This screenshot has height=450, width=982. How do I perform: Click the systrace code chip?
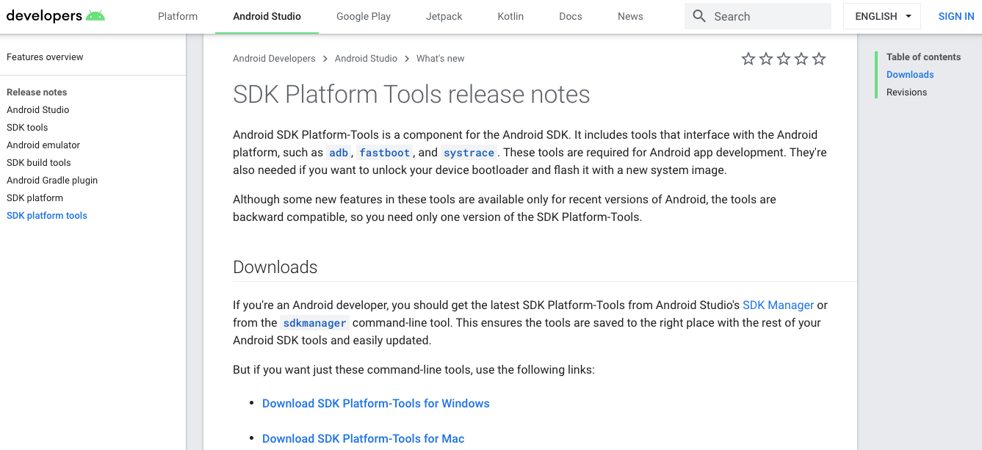[x=469, y=153]
